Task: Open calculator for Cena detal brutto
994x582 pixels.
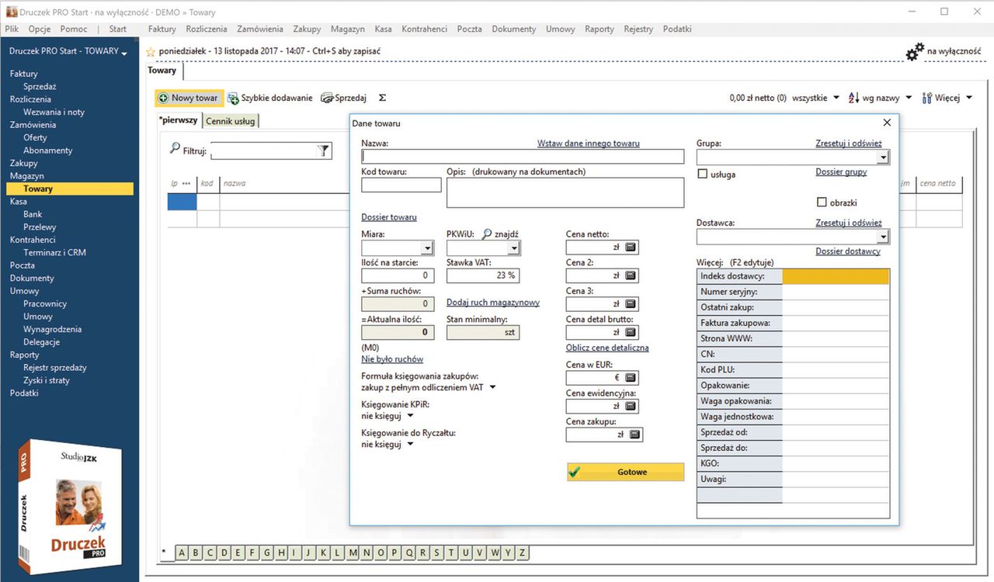Action: point(631,332)
